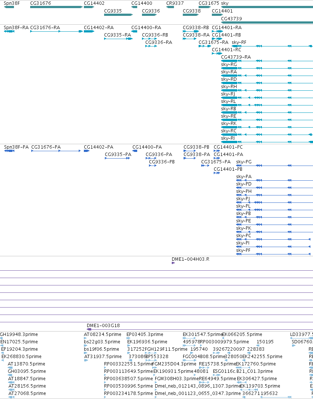
Task: Click the CG14401-RC transcript label
Action: click(x=227, y=50)
